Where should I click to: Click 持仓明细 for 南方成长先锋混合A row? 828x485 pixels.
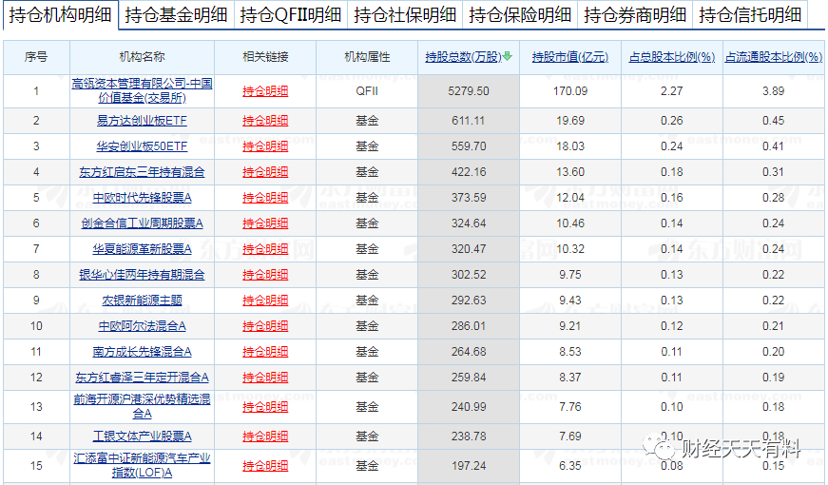[x=265, y=351]
